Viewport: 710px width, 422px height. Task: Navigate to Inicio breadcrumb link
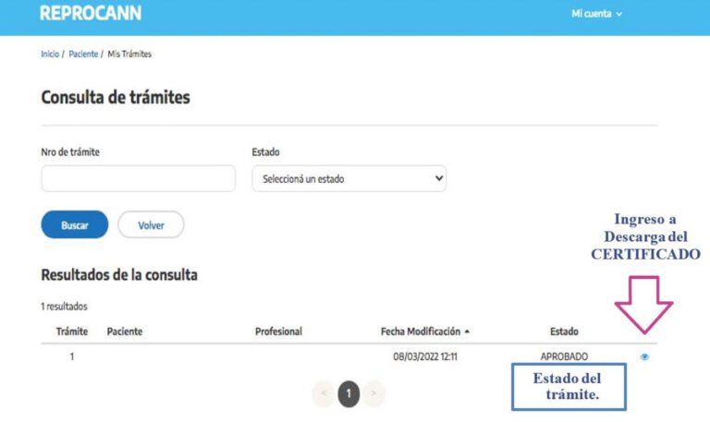(50, 54)
